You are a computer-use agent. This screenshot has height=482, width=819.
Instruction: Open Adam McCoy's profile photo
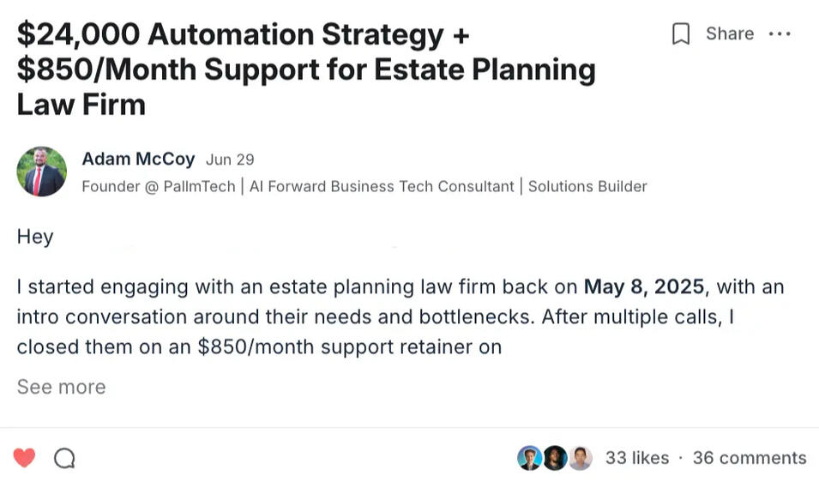tap(41, 172)
